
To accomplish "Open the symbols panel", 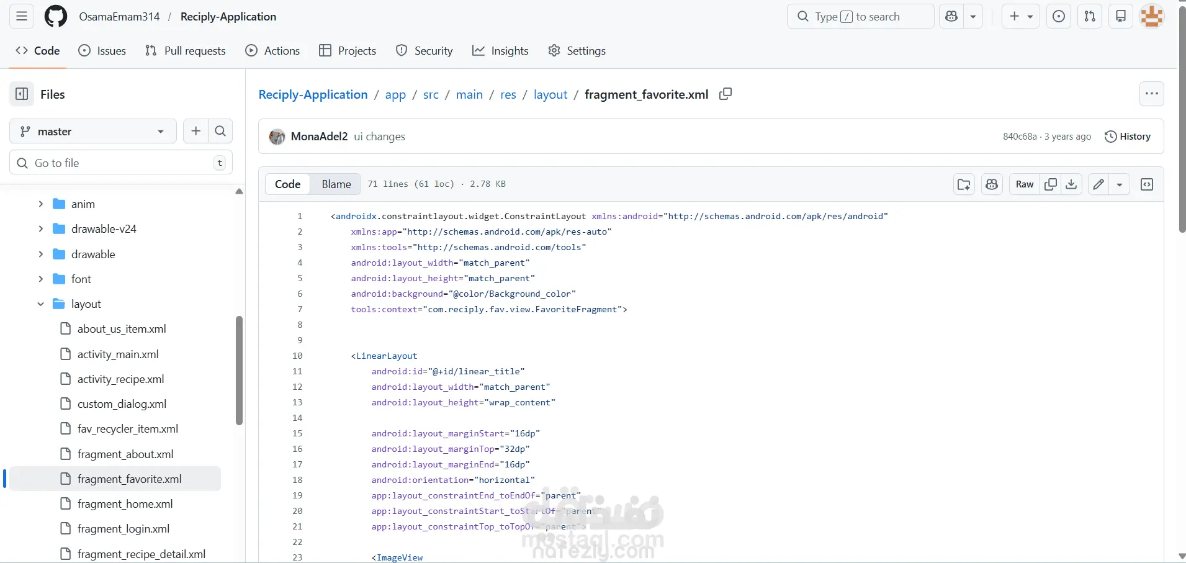I will click(1147, 184).
